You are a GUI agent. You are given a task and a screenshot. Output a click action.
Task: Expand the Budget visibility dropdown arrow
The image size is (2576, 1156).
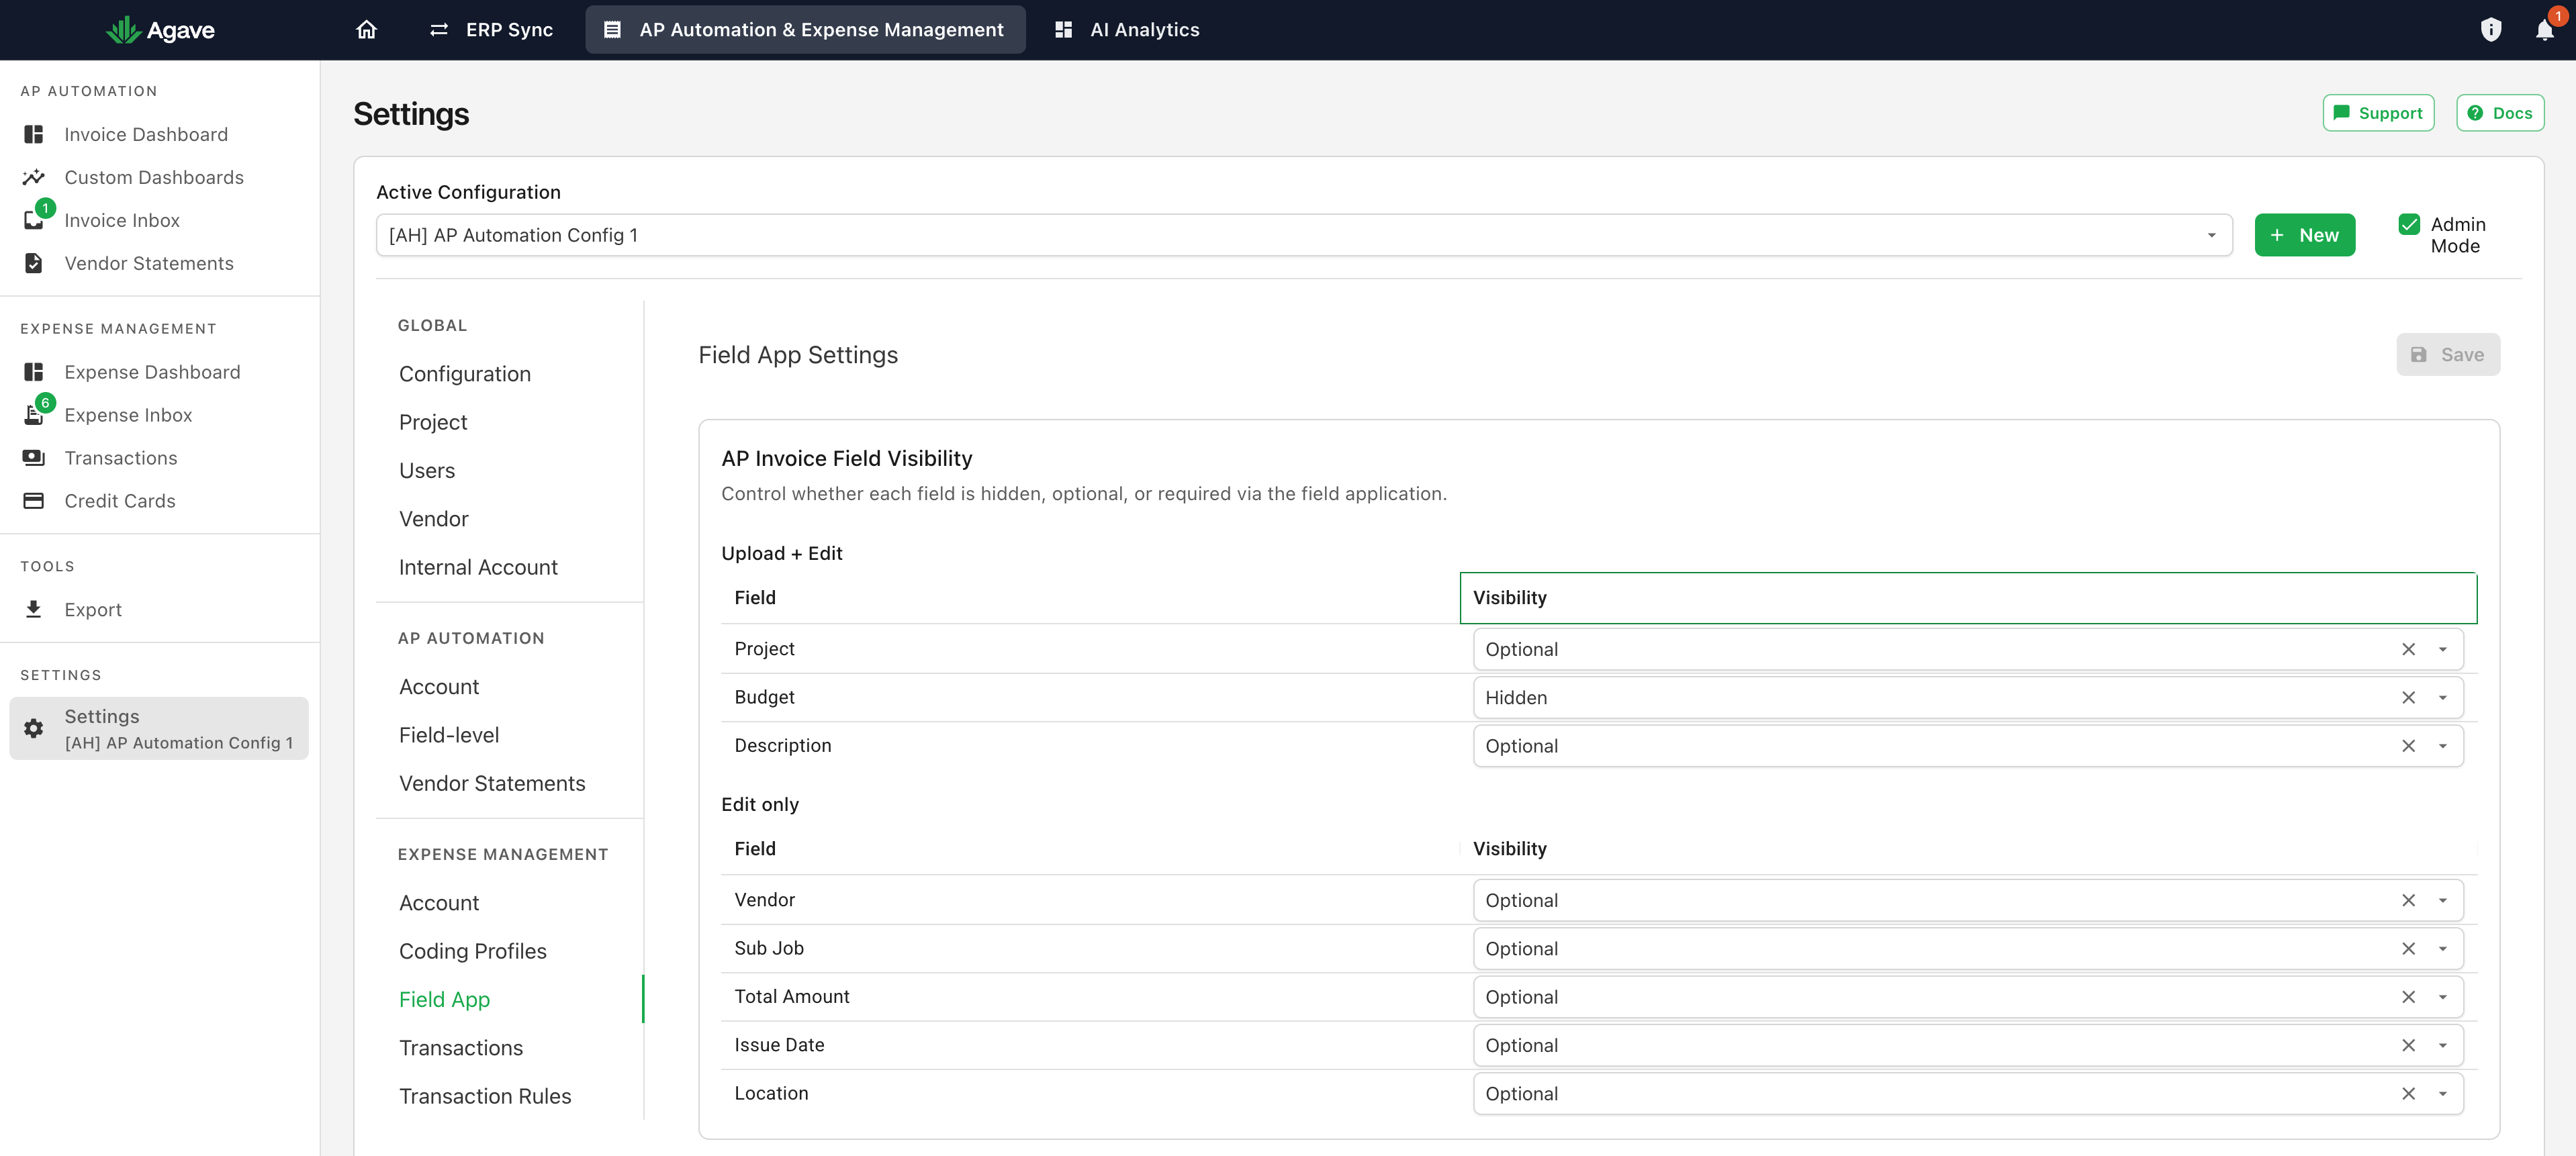[x=2442, y=698]
